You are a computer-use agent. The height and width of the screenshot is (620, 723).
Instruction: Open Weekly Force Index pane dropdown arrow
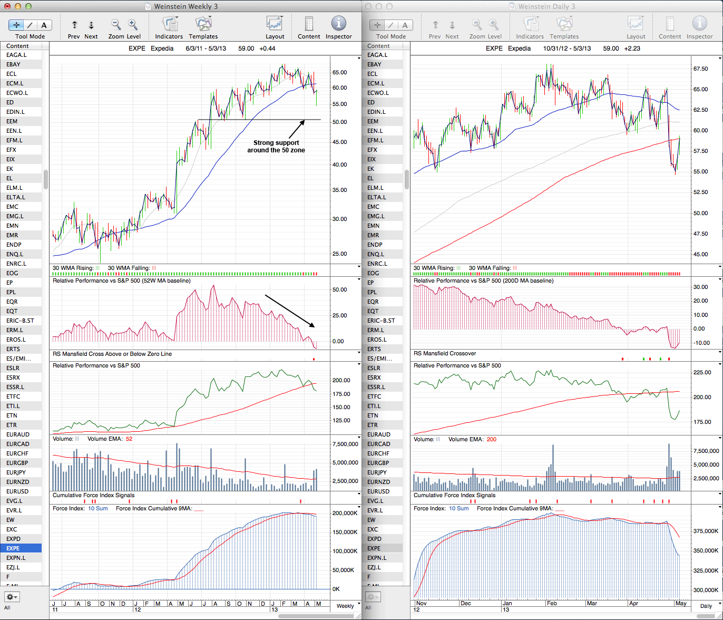click(x=359, y=508)
